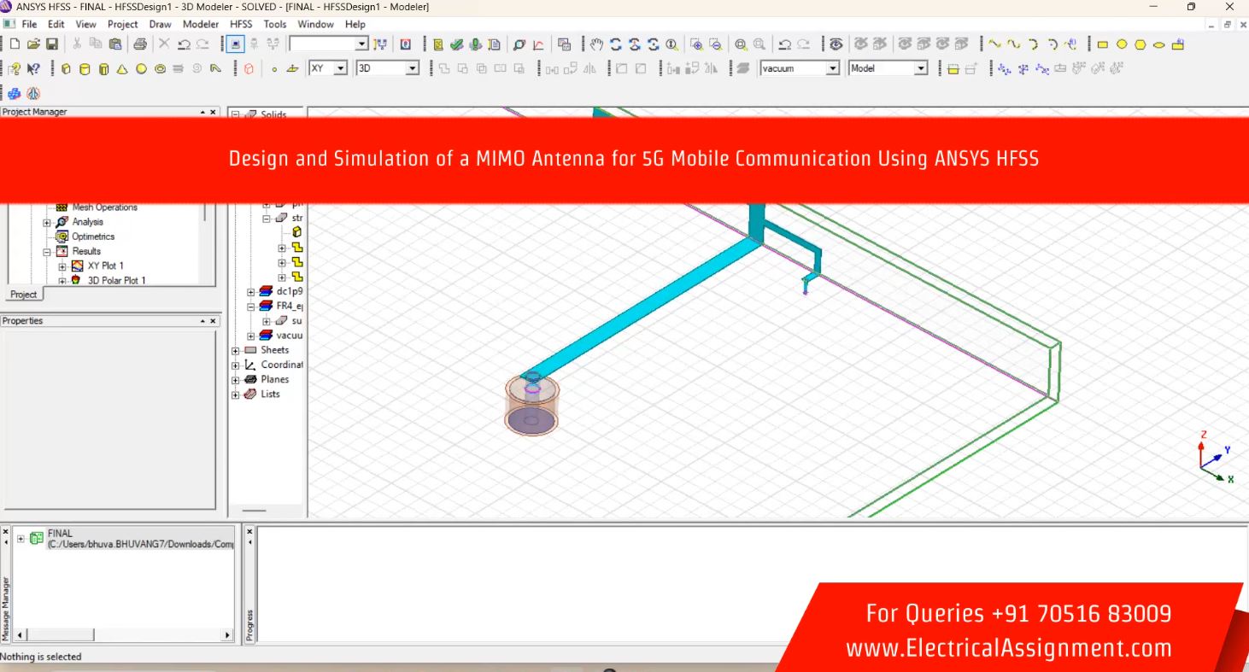Viewport: 1249px width, 672px height.
Task: Open a file with the folder icon
Action: coord(33,44)
